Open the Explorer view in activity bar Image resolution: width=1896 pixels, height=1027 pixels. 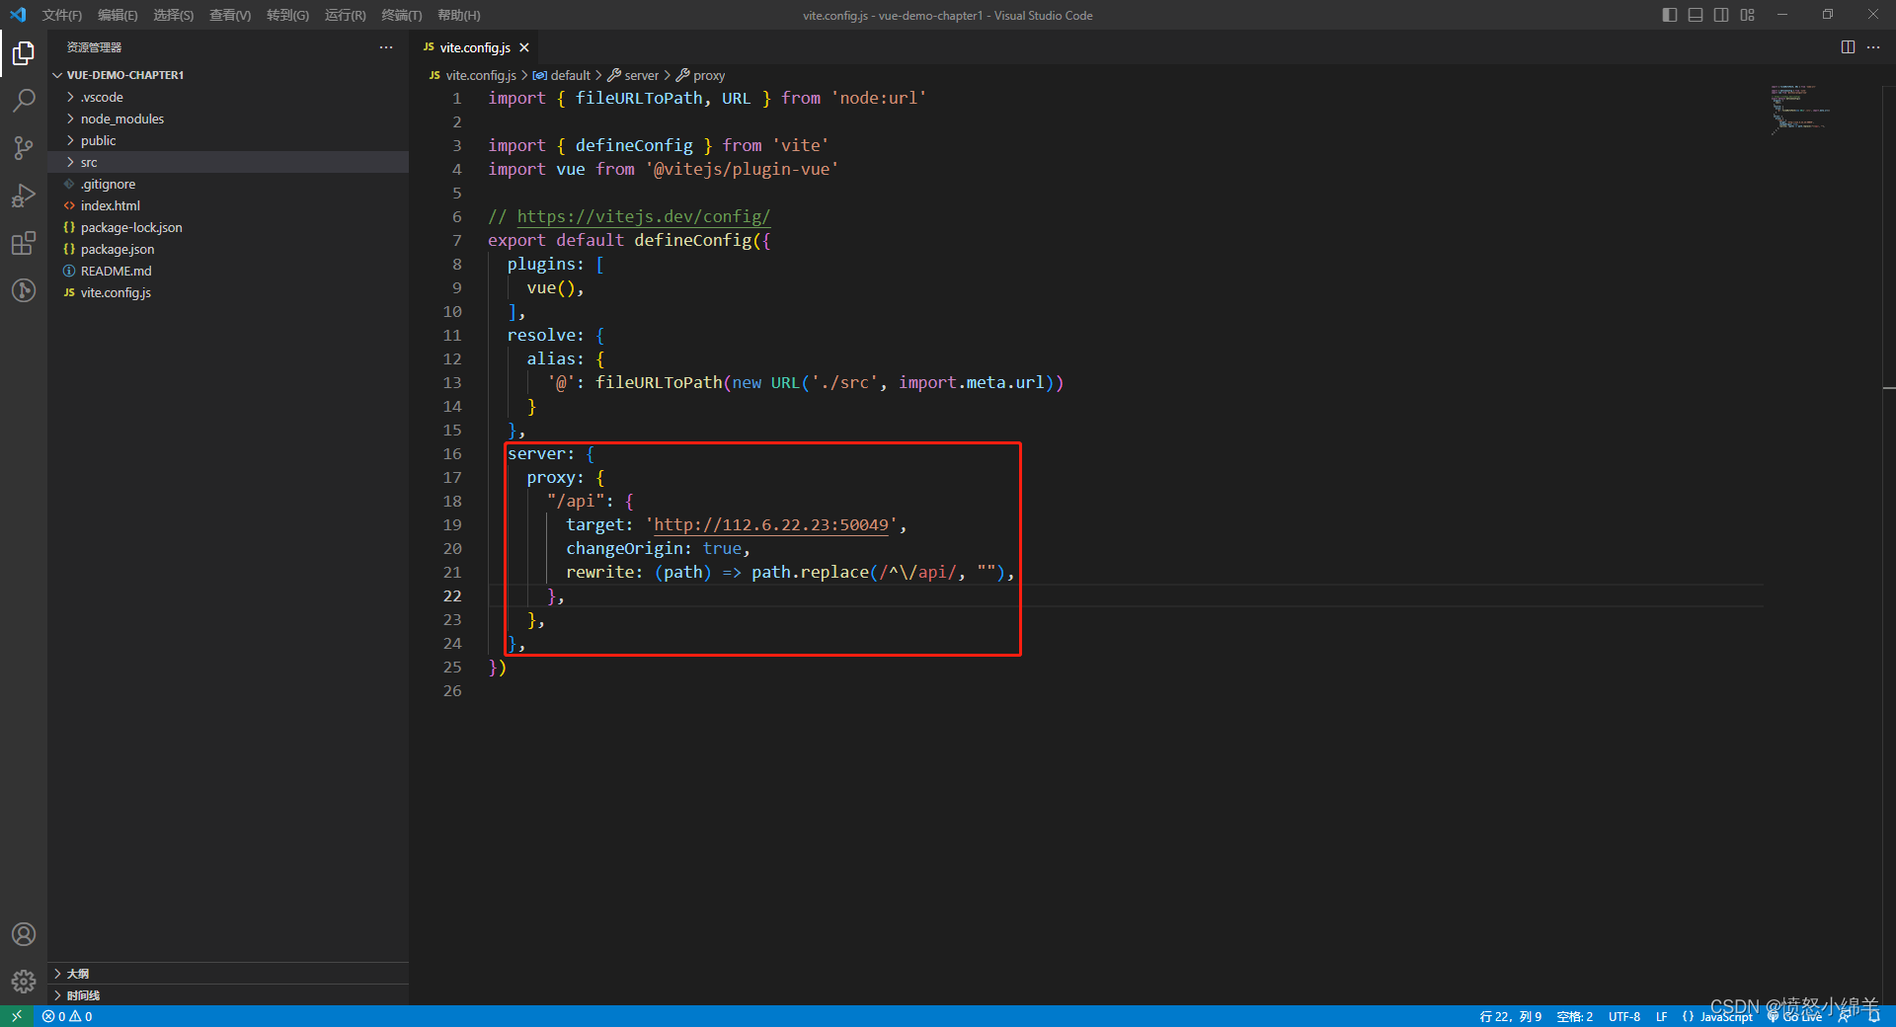[x=24, y=52]
